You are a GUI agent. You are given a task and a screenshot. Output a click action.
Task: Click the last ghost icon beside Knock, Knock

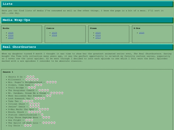[40, 112]
